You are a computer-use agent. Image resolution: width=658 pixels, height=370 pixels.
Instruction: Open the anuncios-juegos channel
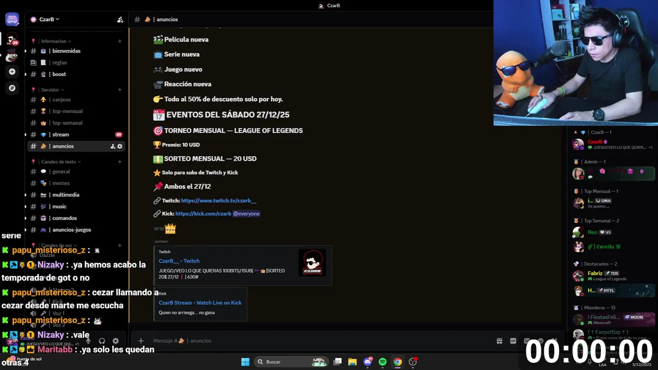tap(76, 230)
